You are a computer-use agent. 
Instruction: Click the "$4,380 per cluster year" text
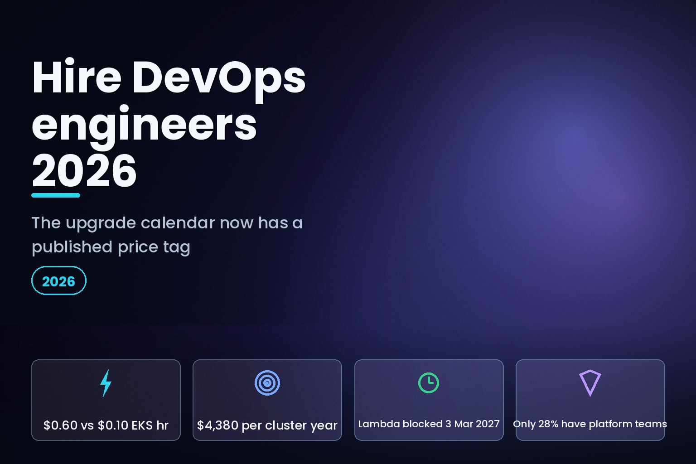click(x=267, y=425)
